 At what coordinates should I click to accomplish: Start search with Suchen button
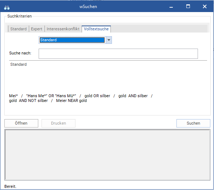pos(193,123)
